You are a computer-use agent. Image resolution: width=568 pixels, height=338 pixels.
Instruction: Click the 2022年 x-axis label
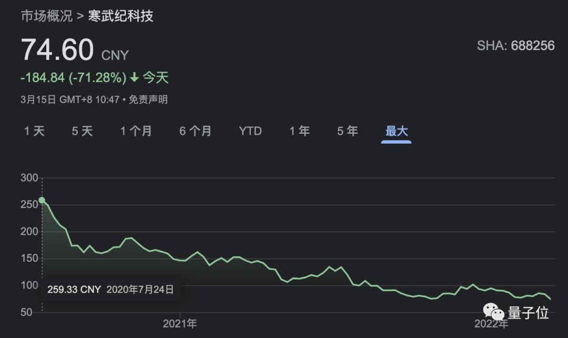491,324
